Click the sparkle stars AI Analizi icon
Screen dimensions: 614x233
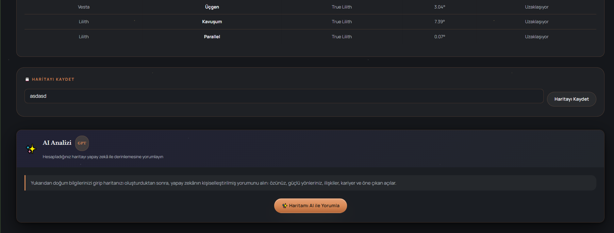pyautogui.click(x=31, y=149)
